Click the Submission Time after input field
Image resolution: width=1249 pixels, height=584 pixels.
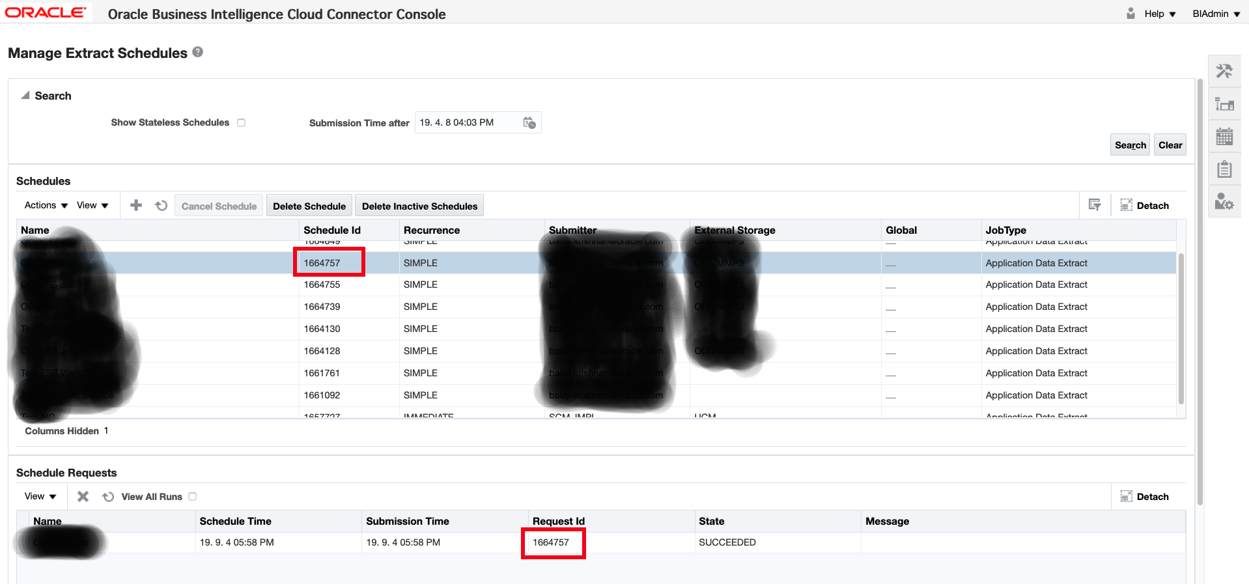coord(468,123)
